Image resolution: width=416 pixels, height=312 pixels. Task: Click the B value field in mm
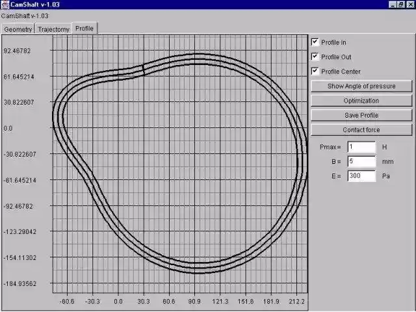tap(361, 161)
